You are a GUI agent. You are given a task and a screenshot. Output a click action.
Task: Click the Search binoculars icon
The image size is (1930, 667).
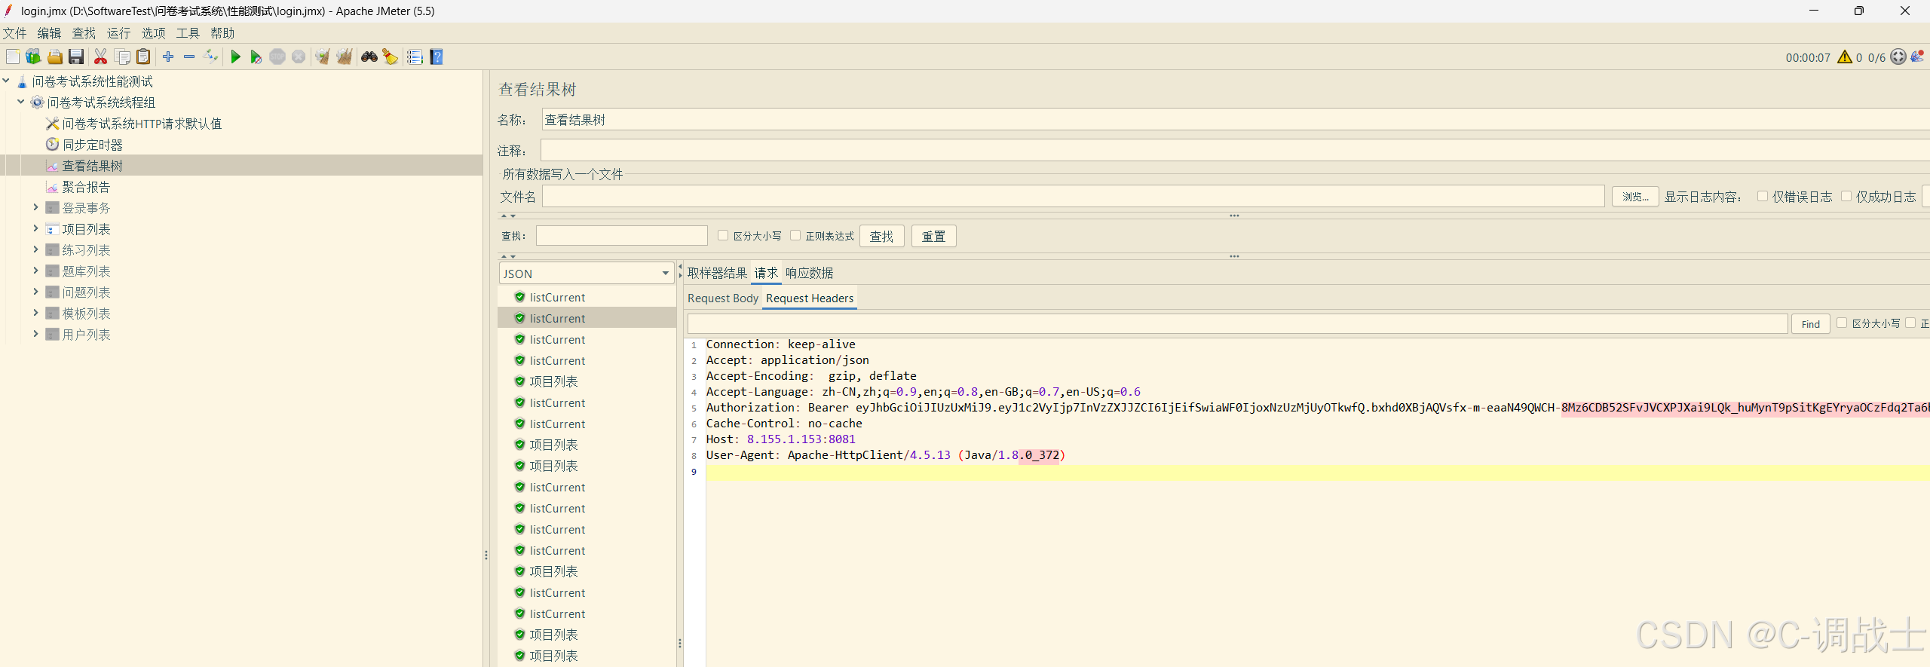click(369, 57)
